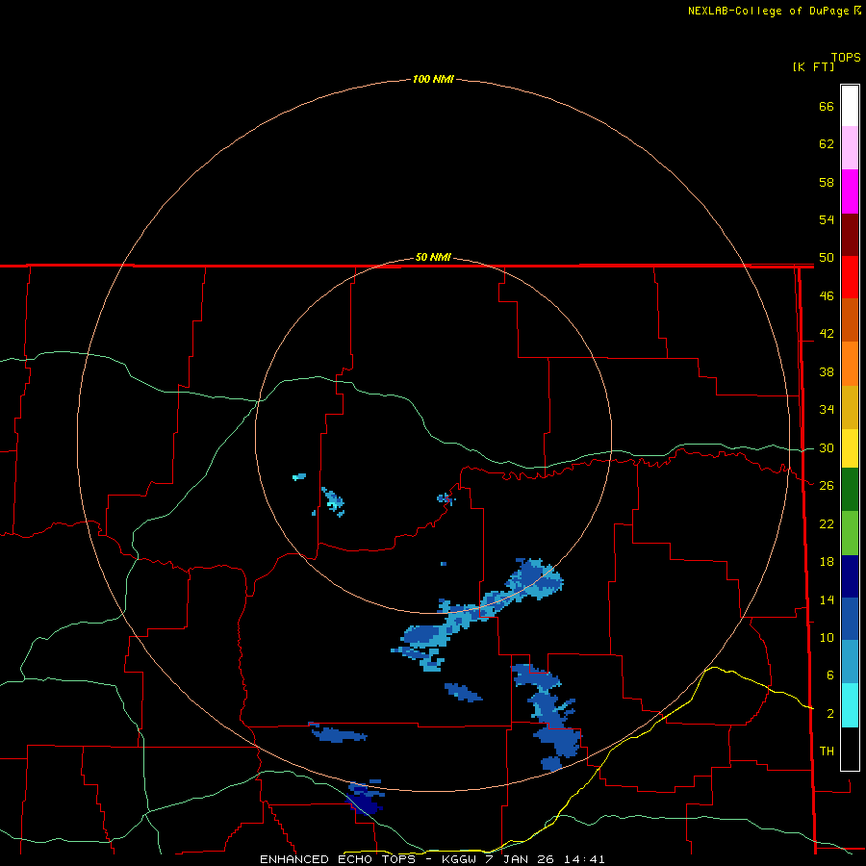Select the 2 scale label
Image resolution: width=866 pixels, height=866 pixels.
click(829, 714)
